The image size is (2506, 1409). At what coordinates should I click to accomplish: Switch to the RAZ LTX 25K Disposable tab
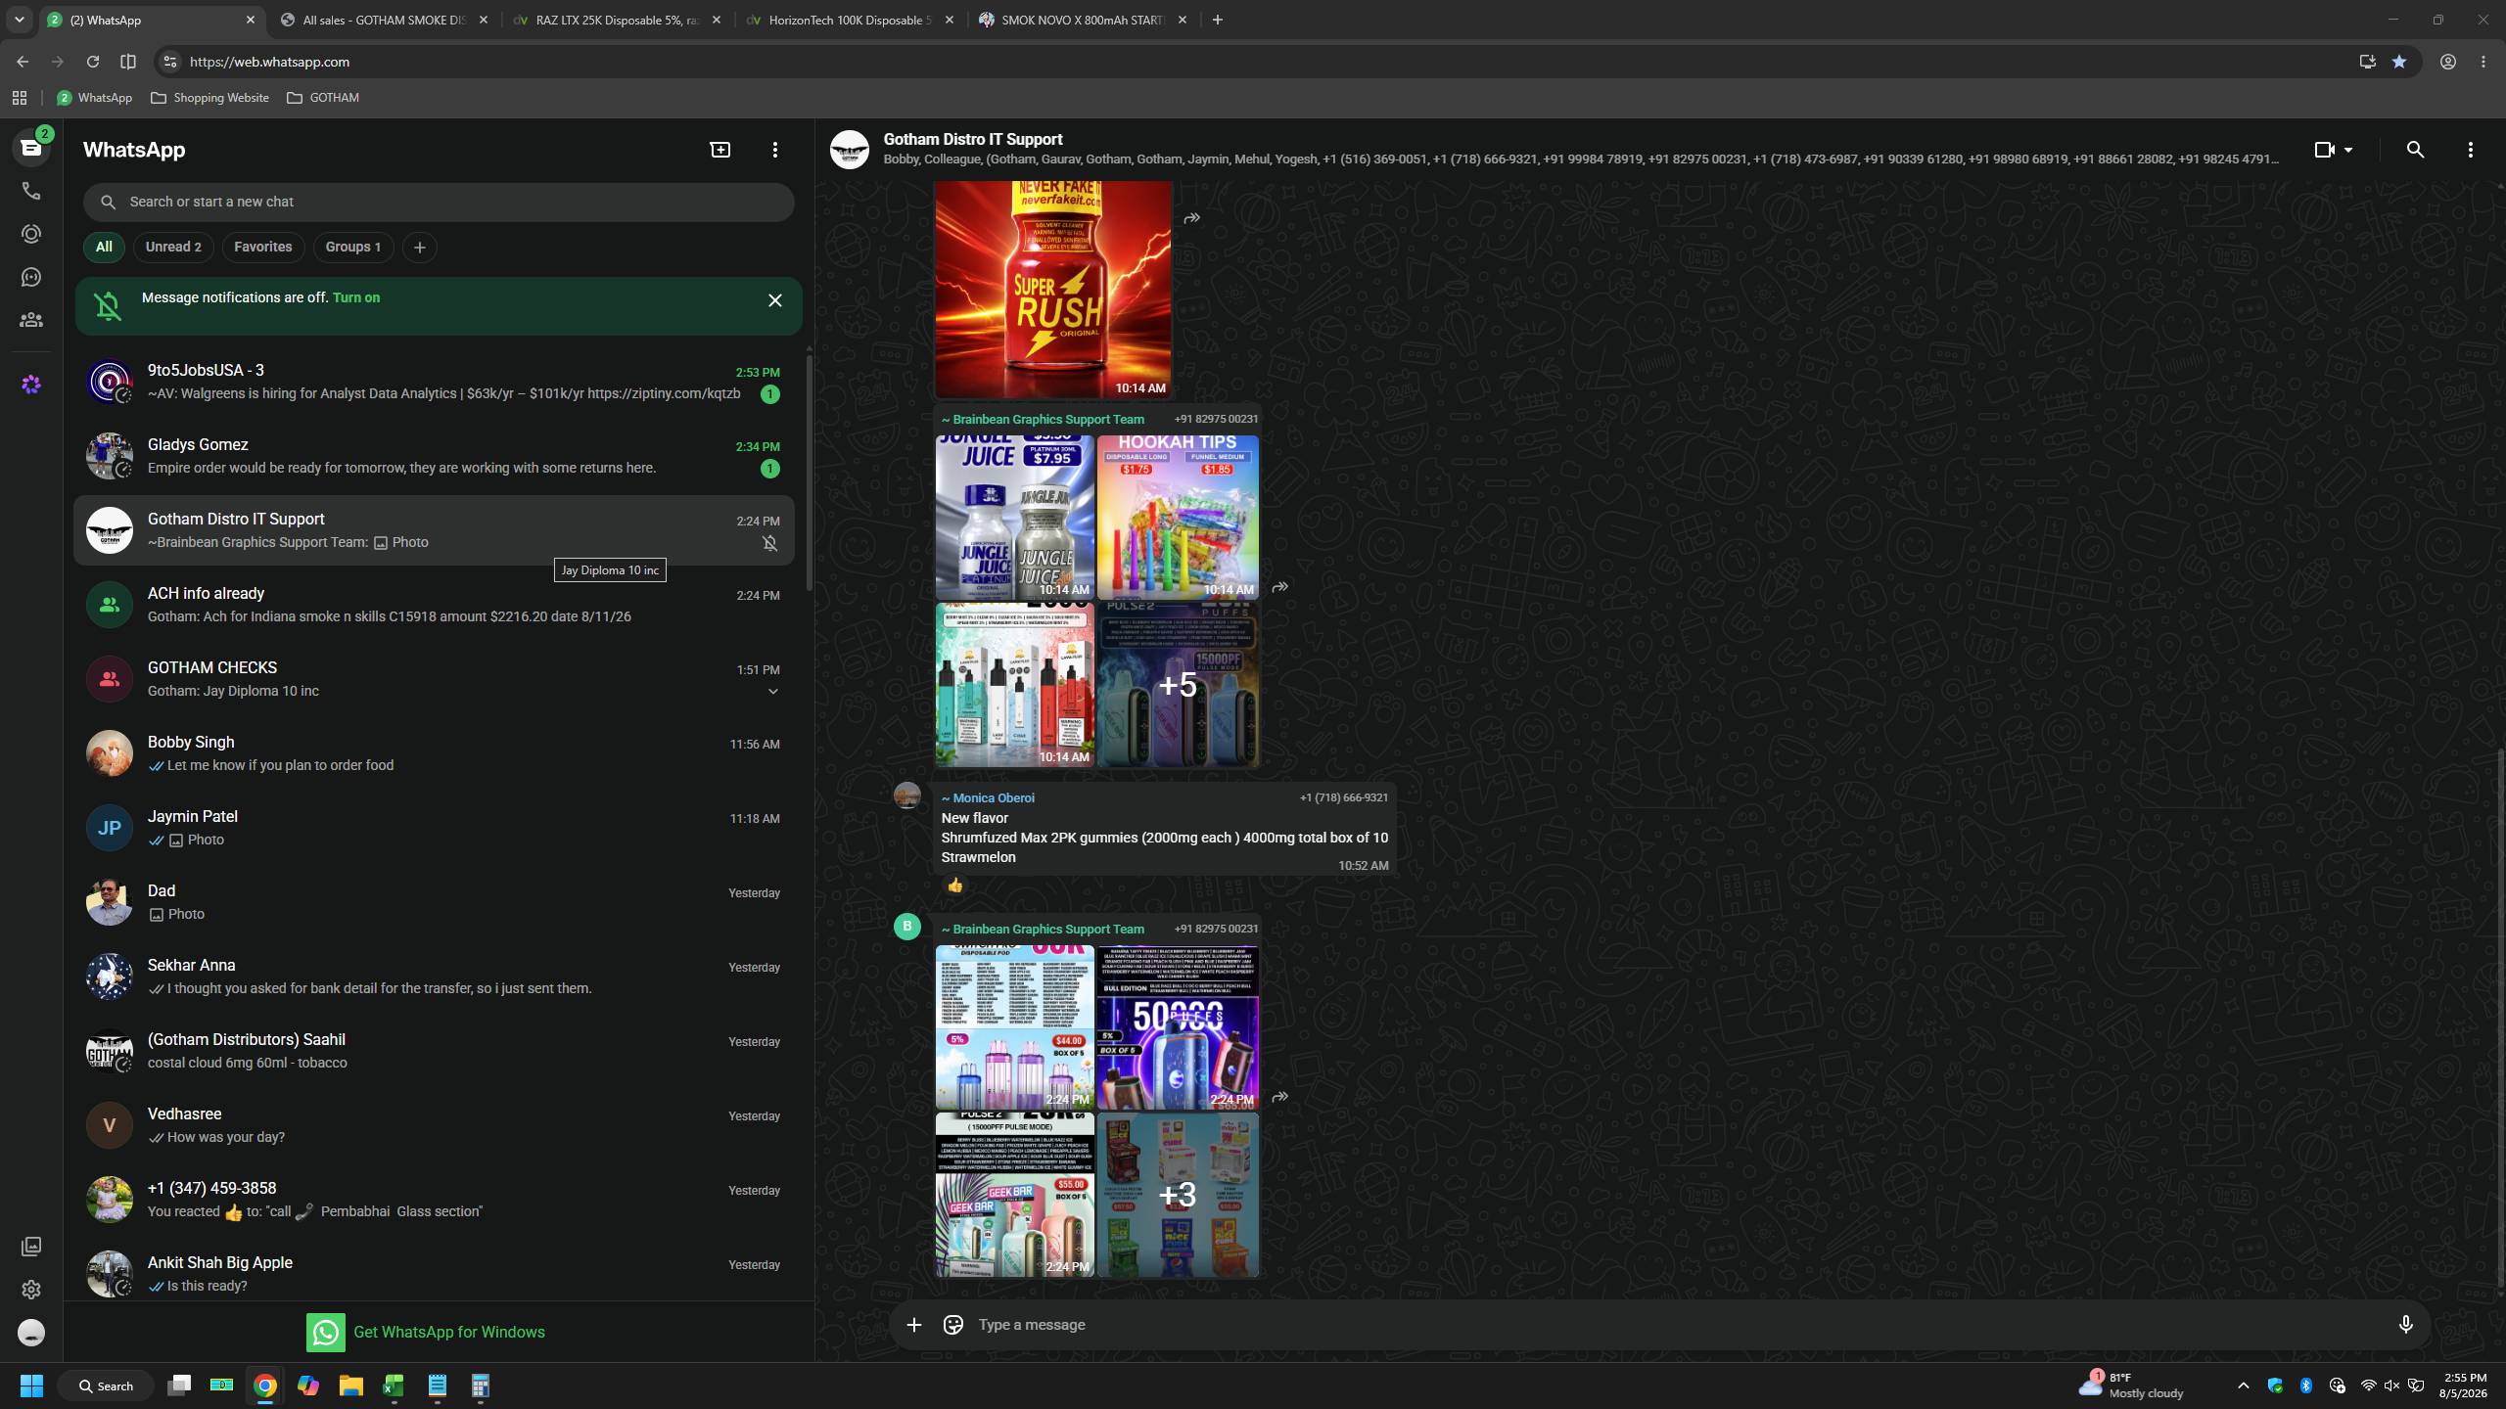[x=618, y=20]
